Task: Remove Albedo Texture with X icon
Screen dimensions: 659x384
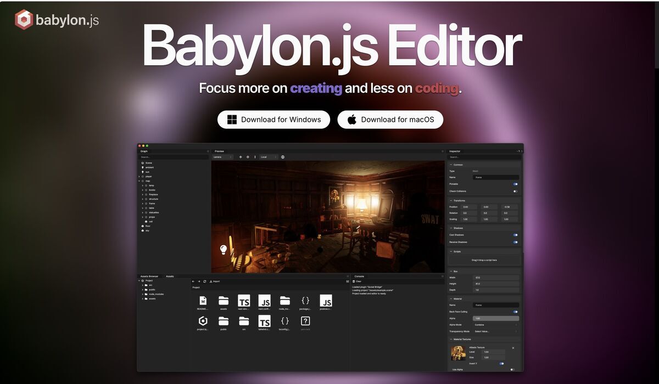Action: (x=513, y=348)
